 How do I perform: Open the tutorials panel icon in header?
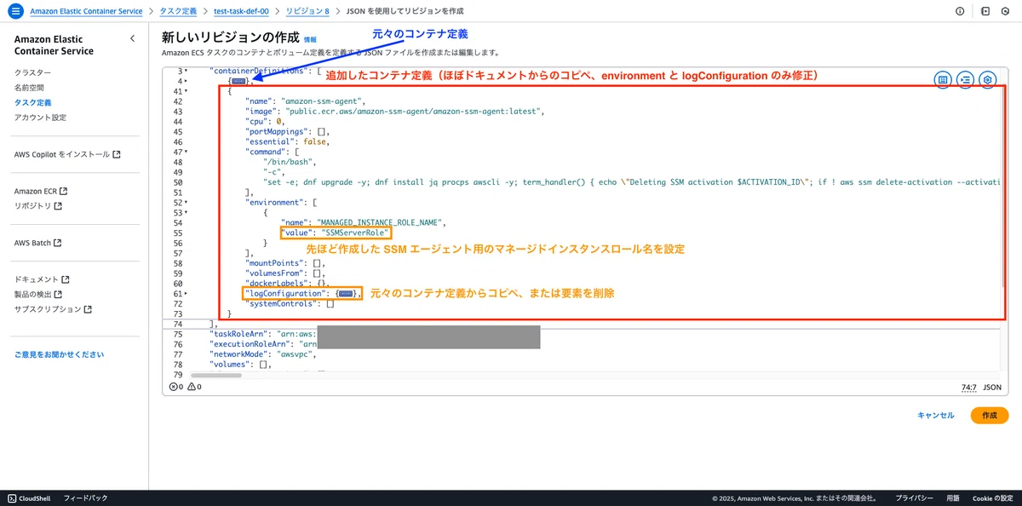click(x=985, y=12)
